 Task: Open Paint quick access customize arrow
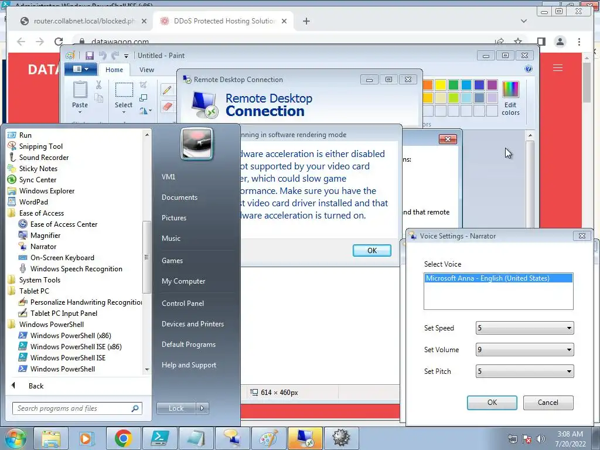(x=126, y=56)
